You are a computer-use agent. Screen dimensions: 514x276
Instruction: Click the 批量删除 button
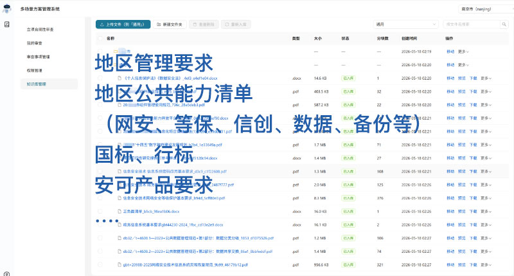pos(204,24)
